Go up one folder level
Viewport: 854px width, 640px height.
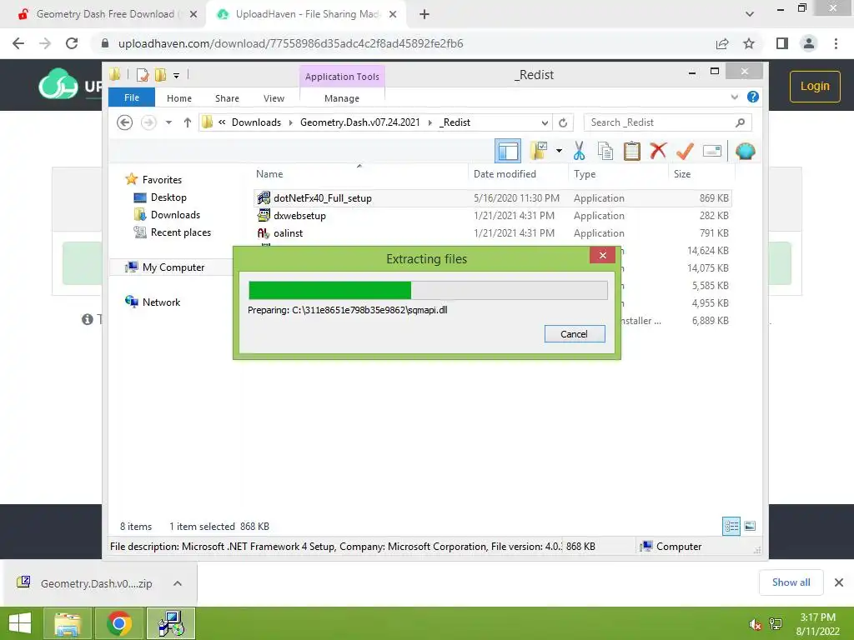188,122
